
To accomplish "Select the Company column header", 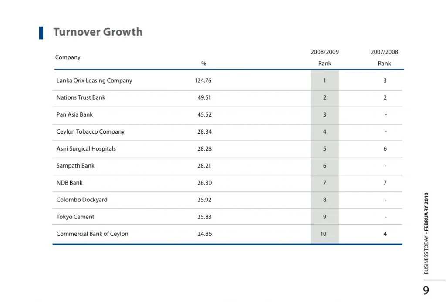I will point(68,57).
